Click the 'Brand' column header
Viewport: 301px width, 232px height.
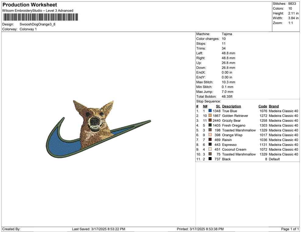pos(274,106)
